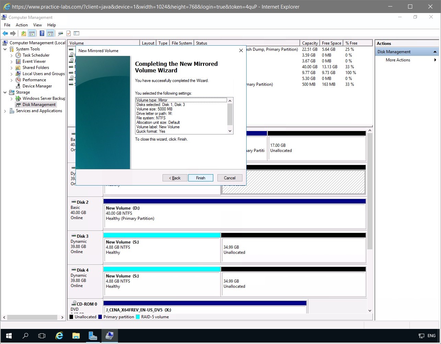Open the Device Manager node
The height and width of the screenshot is (344, 441).
37,86
